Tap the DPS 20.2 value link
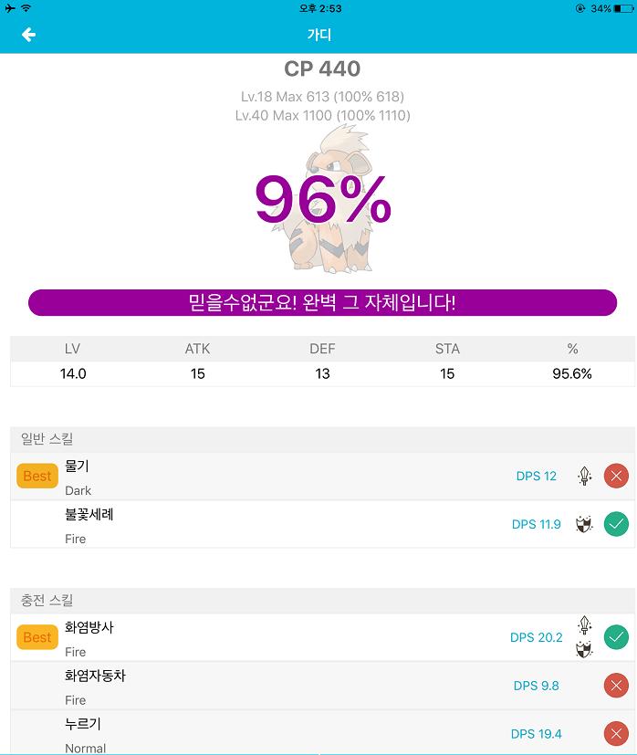637x755 pixels. (x=537, y=637)
